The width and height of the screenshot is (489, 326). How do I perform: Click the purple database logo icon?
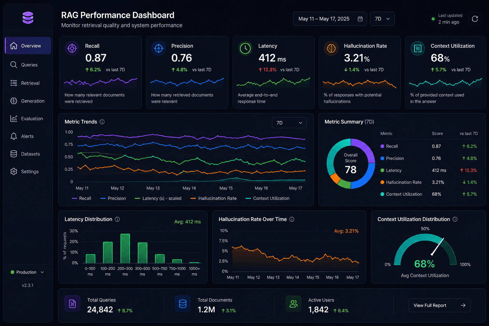pos(28,18)
